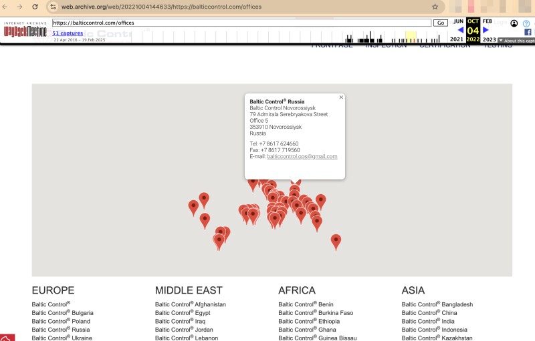Jump to previous capture blue left arrow
The height and width of the screenshot is (341, 535).
pyautogui.click(x=460, y=30)
